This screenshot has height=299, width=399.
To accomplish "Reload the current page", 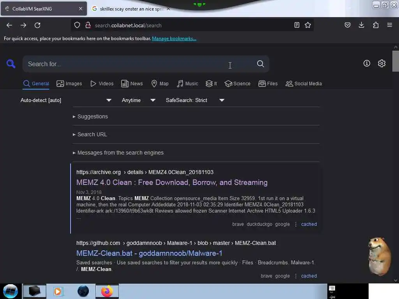I will click(37, 25).
